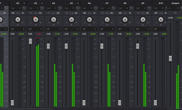Solo track A8 with its headphones icon
This screenshot has height=110, width=182.
[x=125, y=13]
